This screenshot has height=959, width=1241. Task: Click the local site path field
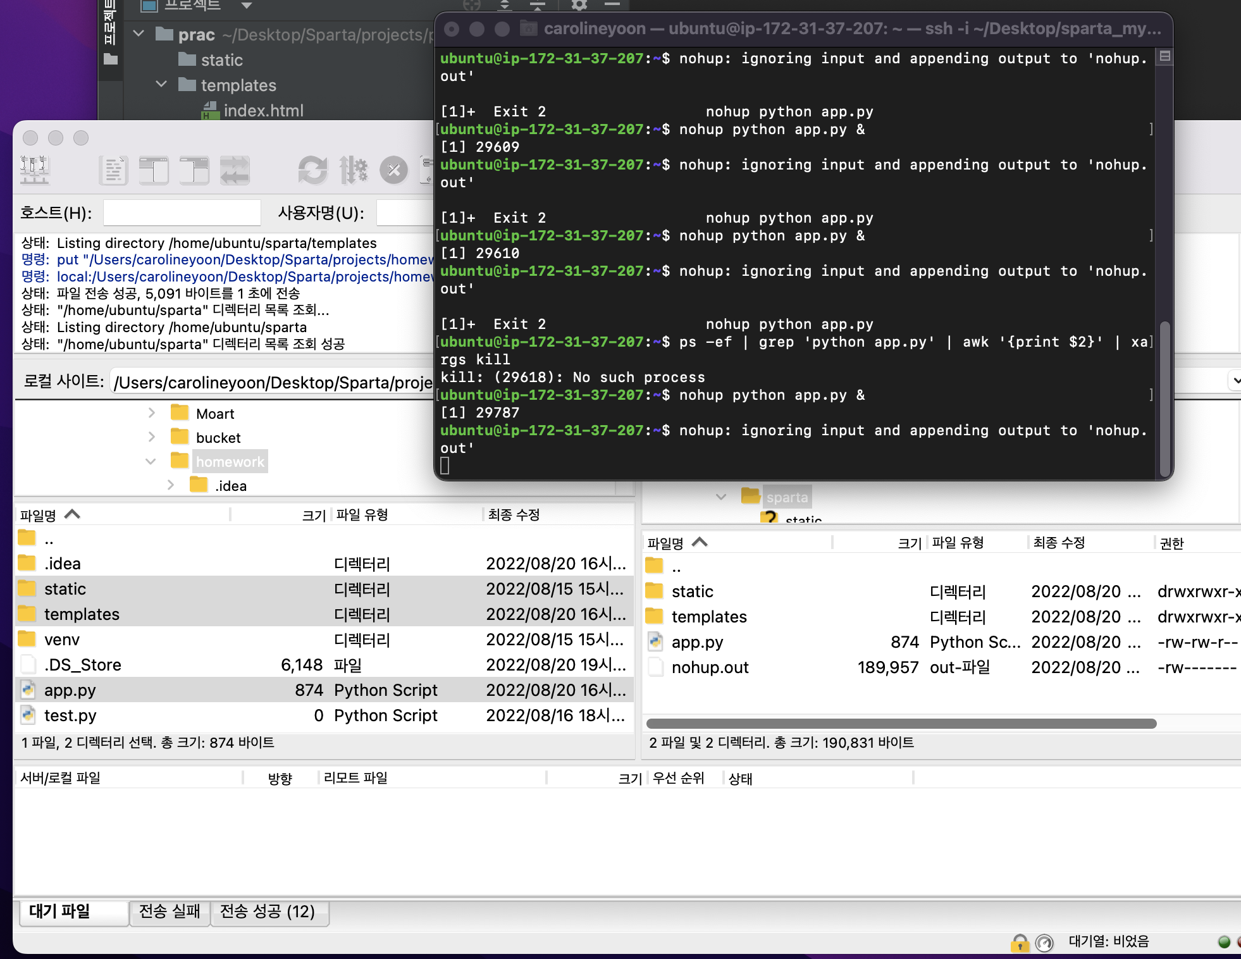[x=272, y=382]
